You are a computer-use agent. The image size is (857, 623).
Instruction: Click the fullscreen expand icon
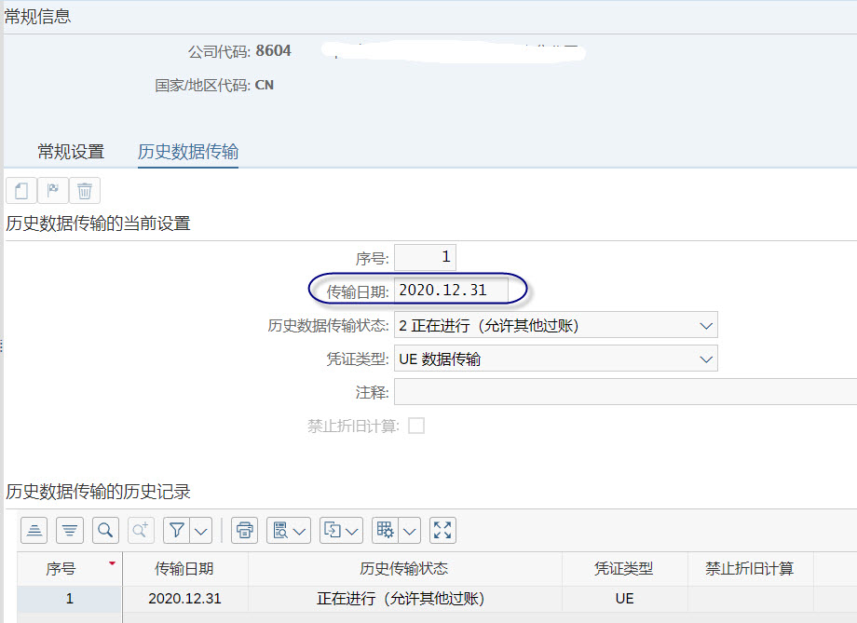(442, 530)
